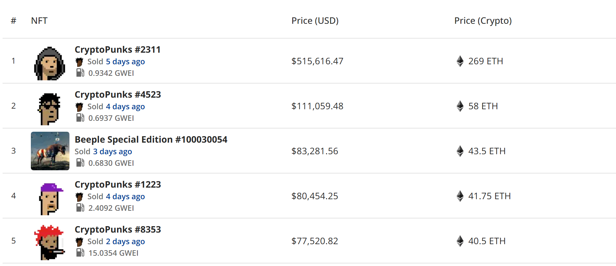The height and width of the screenshot is (266, 616).
Task: Click gas pump icon beside 2.4092 GWEI
Action: (x=80, y=208)
